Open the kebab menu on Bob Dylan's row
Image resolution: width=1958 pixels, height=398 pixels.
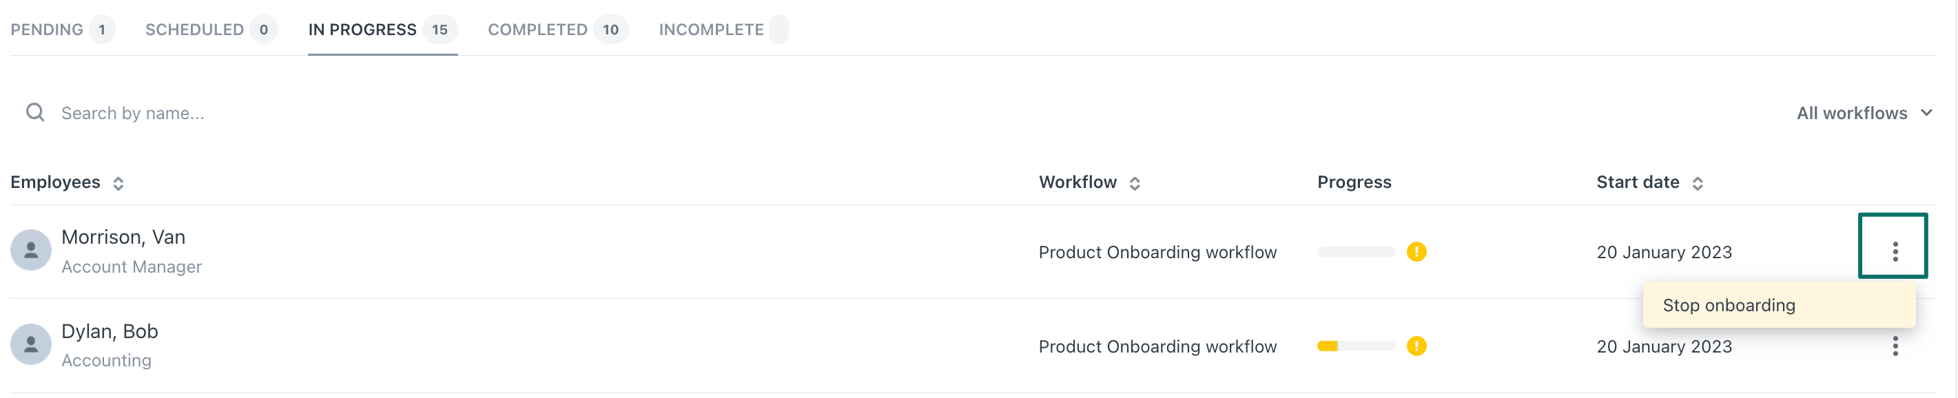pyautogui.click(x=1893, y=346)
